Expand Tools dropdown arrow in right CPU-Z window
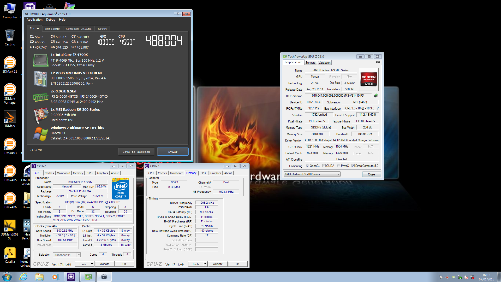 pos(205,264)
